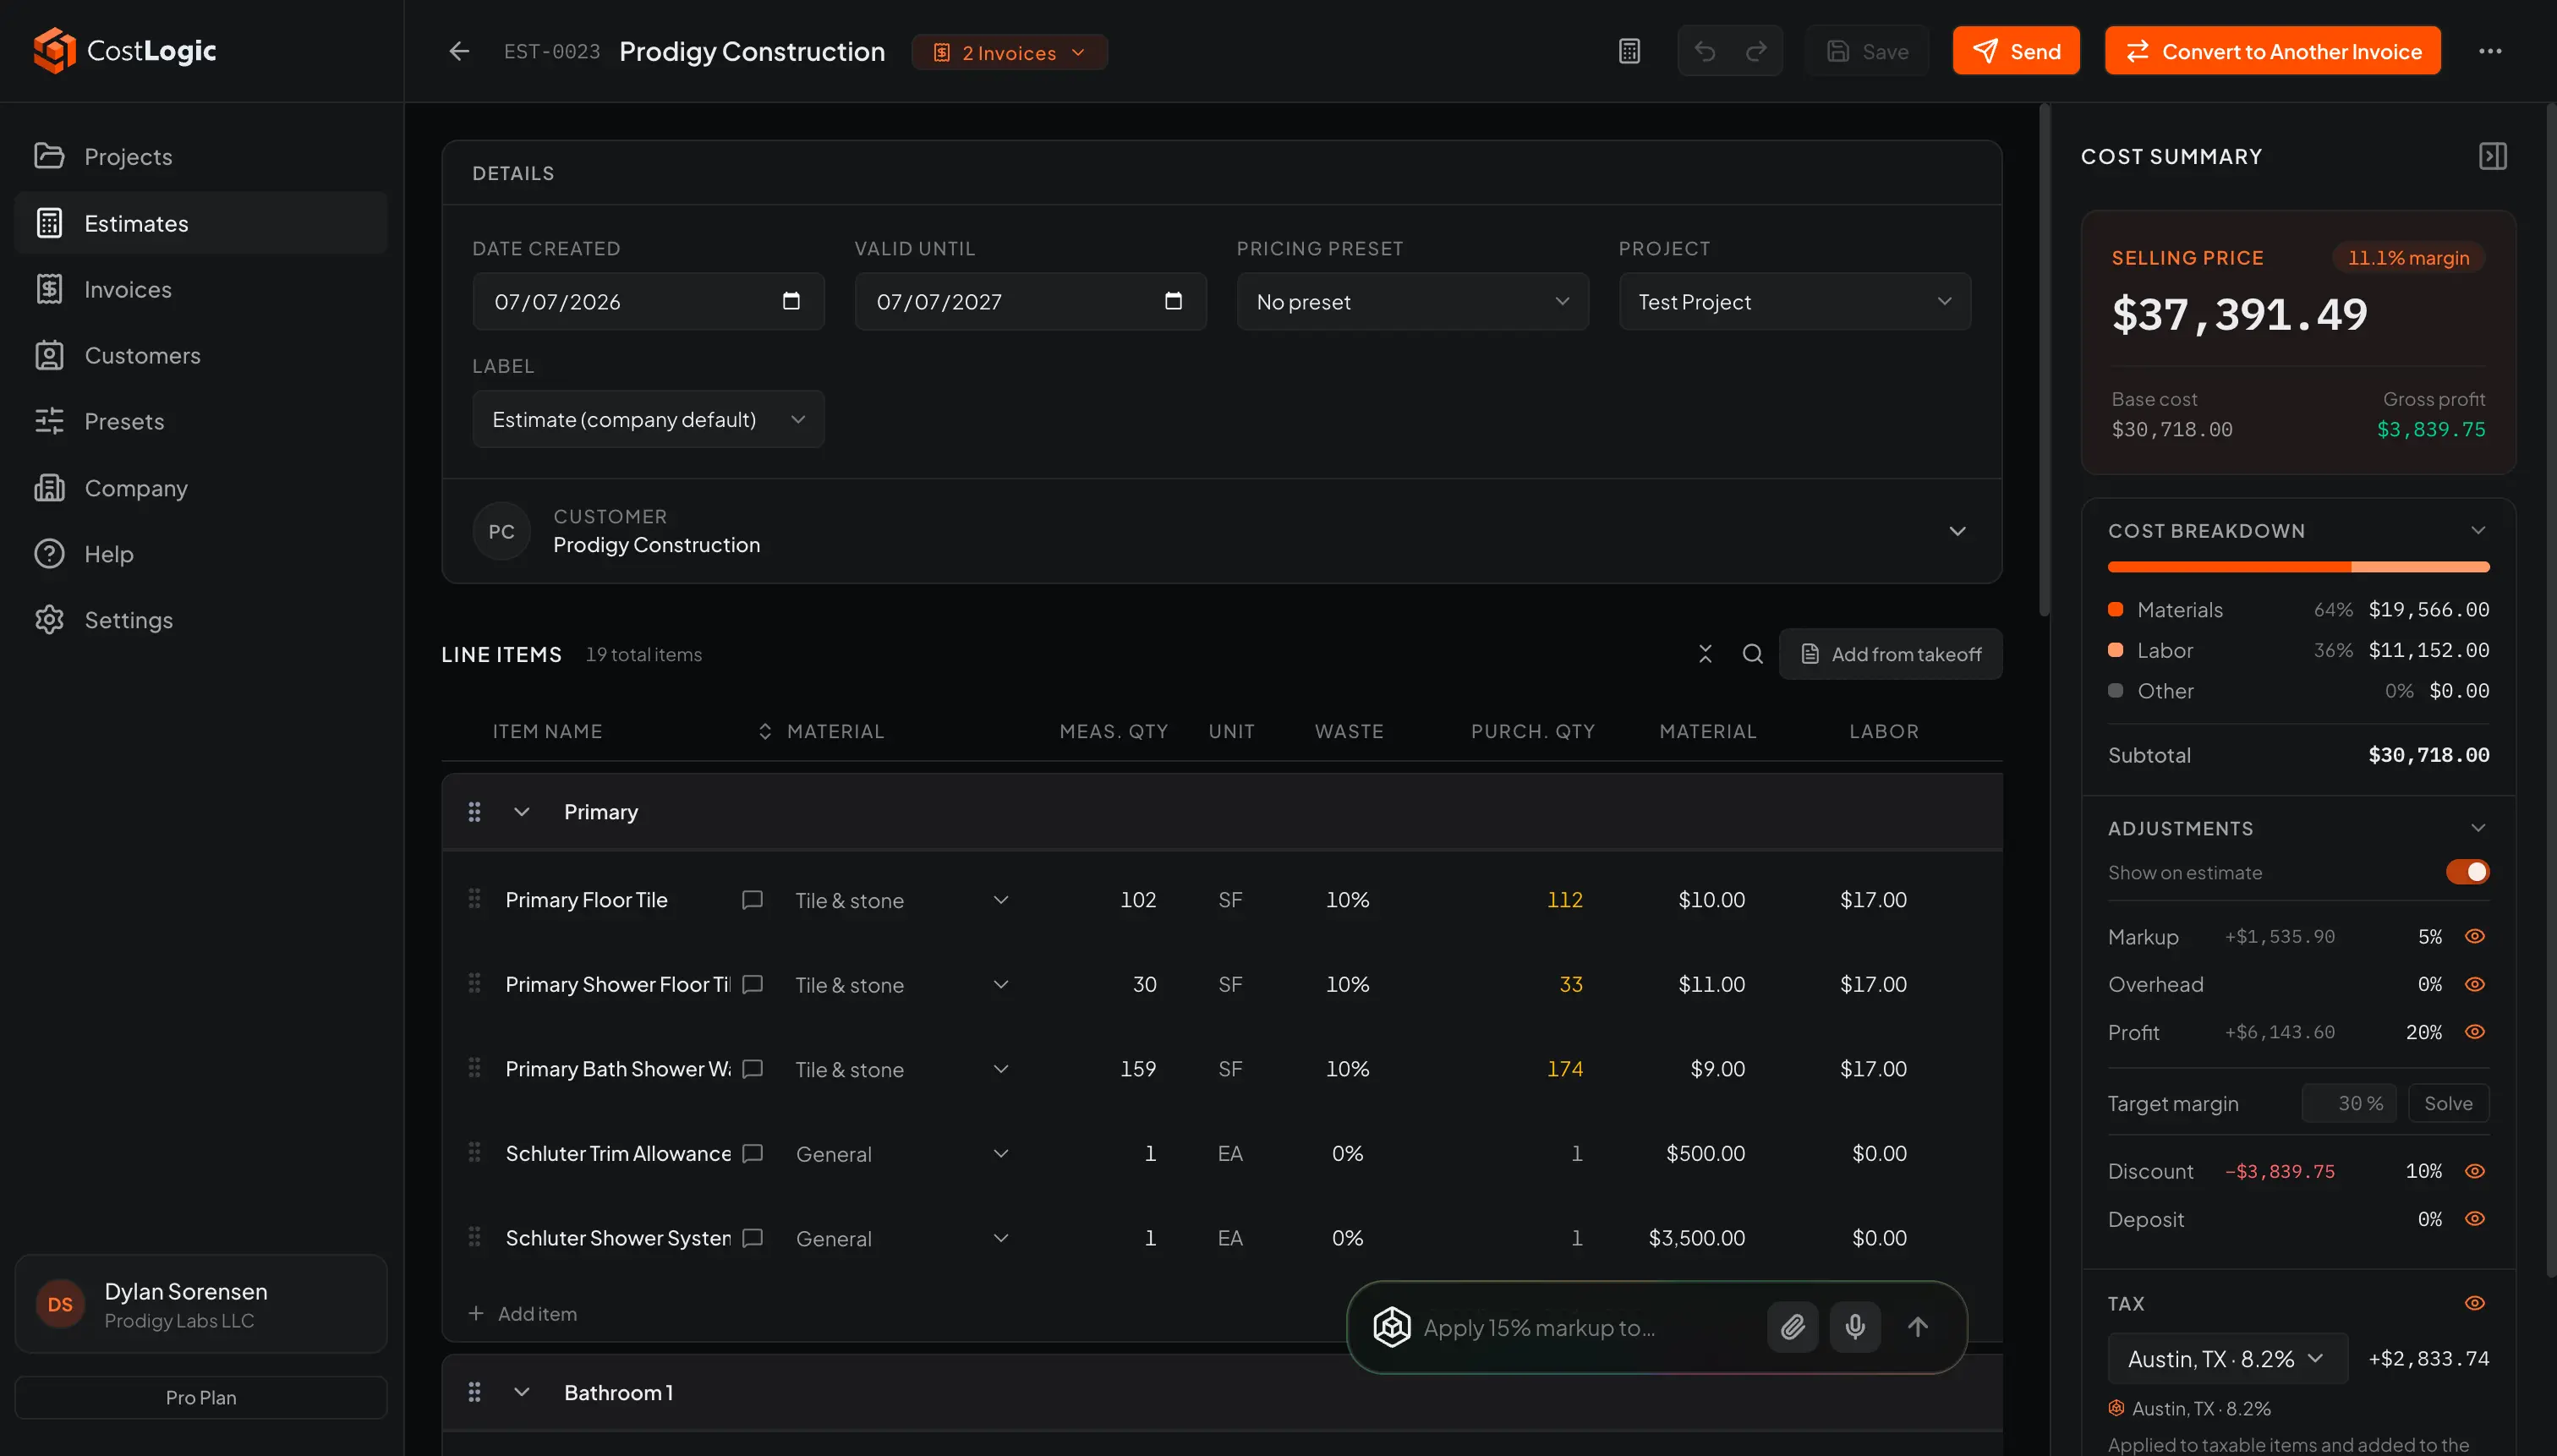2557x1456 pixels.
Task: Grab drag handle of Primary group
Action: point(474,812)
